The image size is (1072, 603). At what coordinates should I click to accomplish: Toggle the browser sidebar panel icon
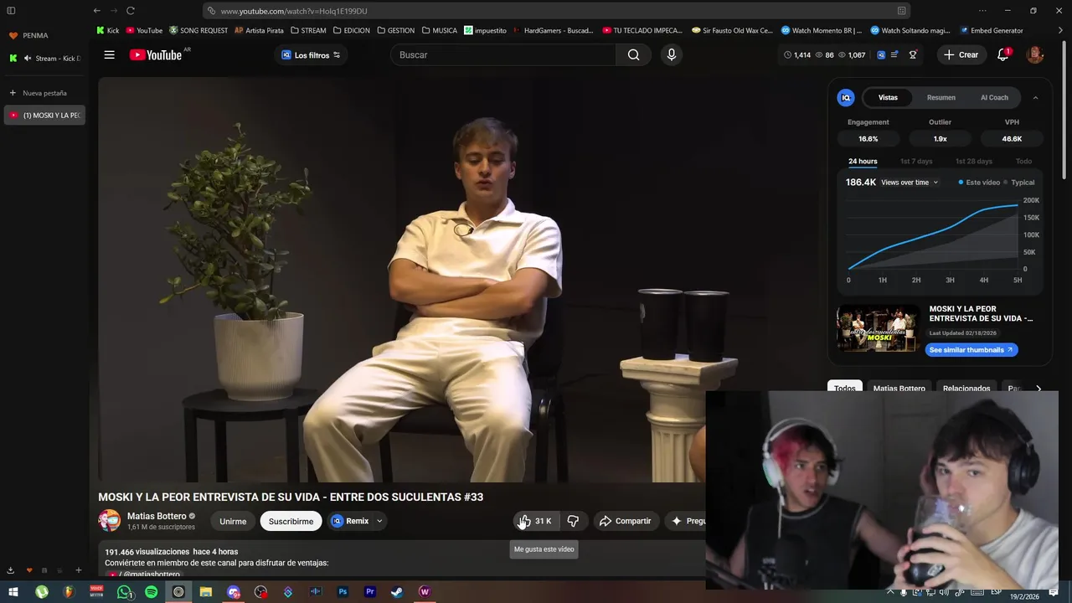11,11
